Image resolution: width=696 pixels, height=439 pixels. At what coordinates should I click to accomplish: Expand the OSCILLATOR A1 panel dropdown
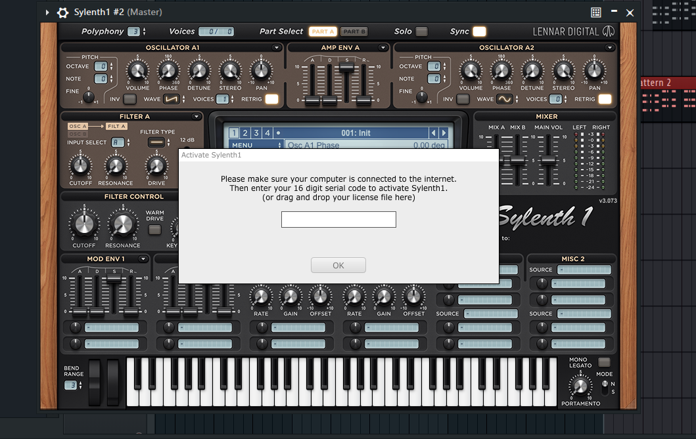[x=277, y=47]
